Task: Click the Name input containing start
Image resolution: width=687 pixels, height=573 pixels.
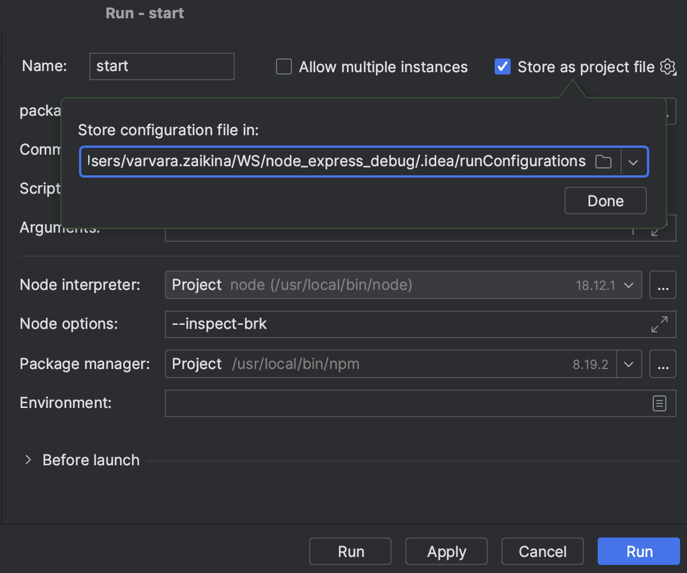Action: (x=161, y=66)
